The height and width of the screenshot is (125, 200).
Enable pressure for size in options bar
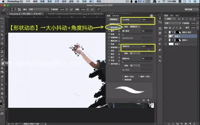pos(98,9)
